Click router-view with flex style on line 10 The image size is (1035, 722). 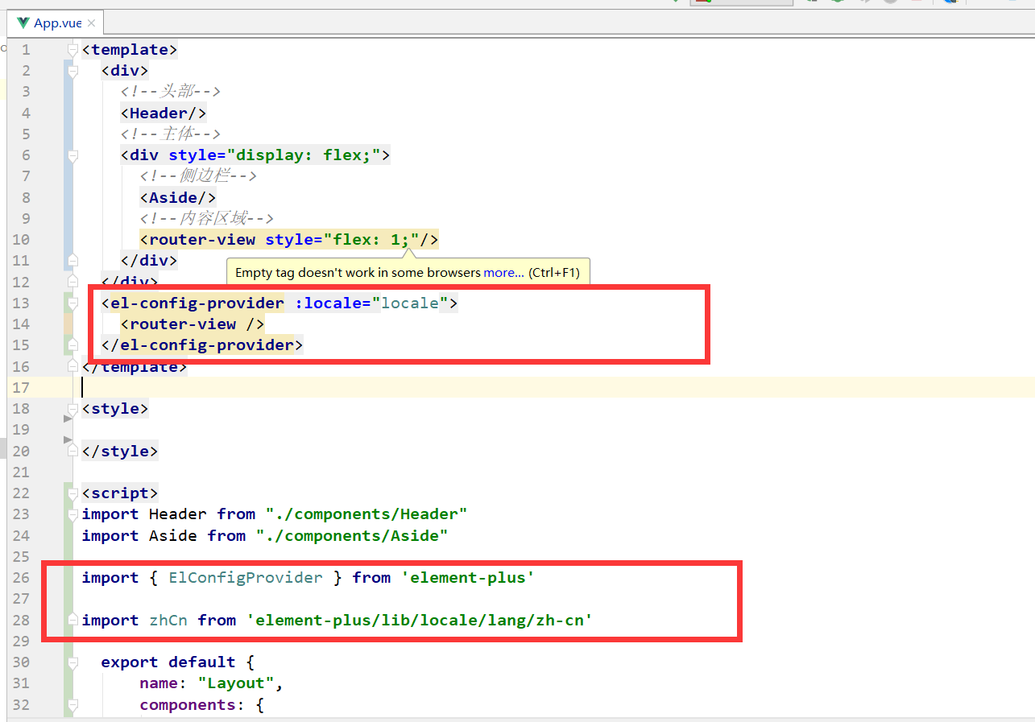tap(289, 239)
